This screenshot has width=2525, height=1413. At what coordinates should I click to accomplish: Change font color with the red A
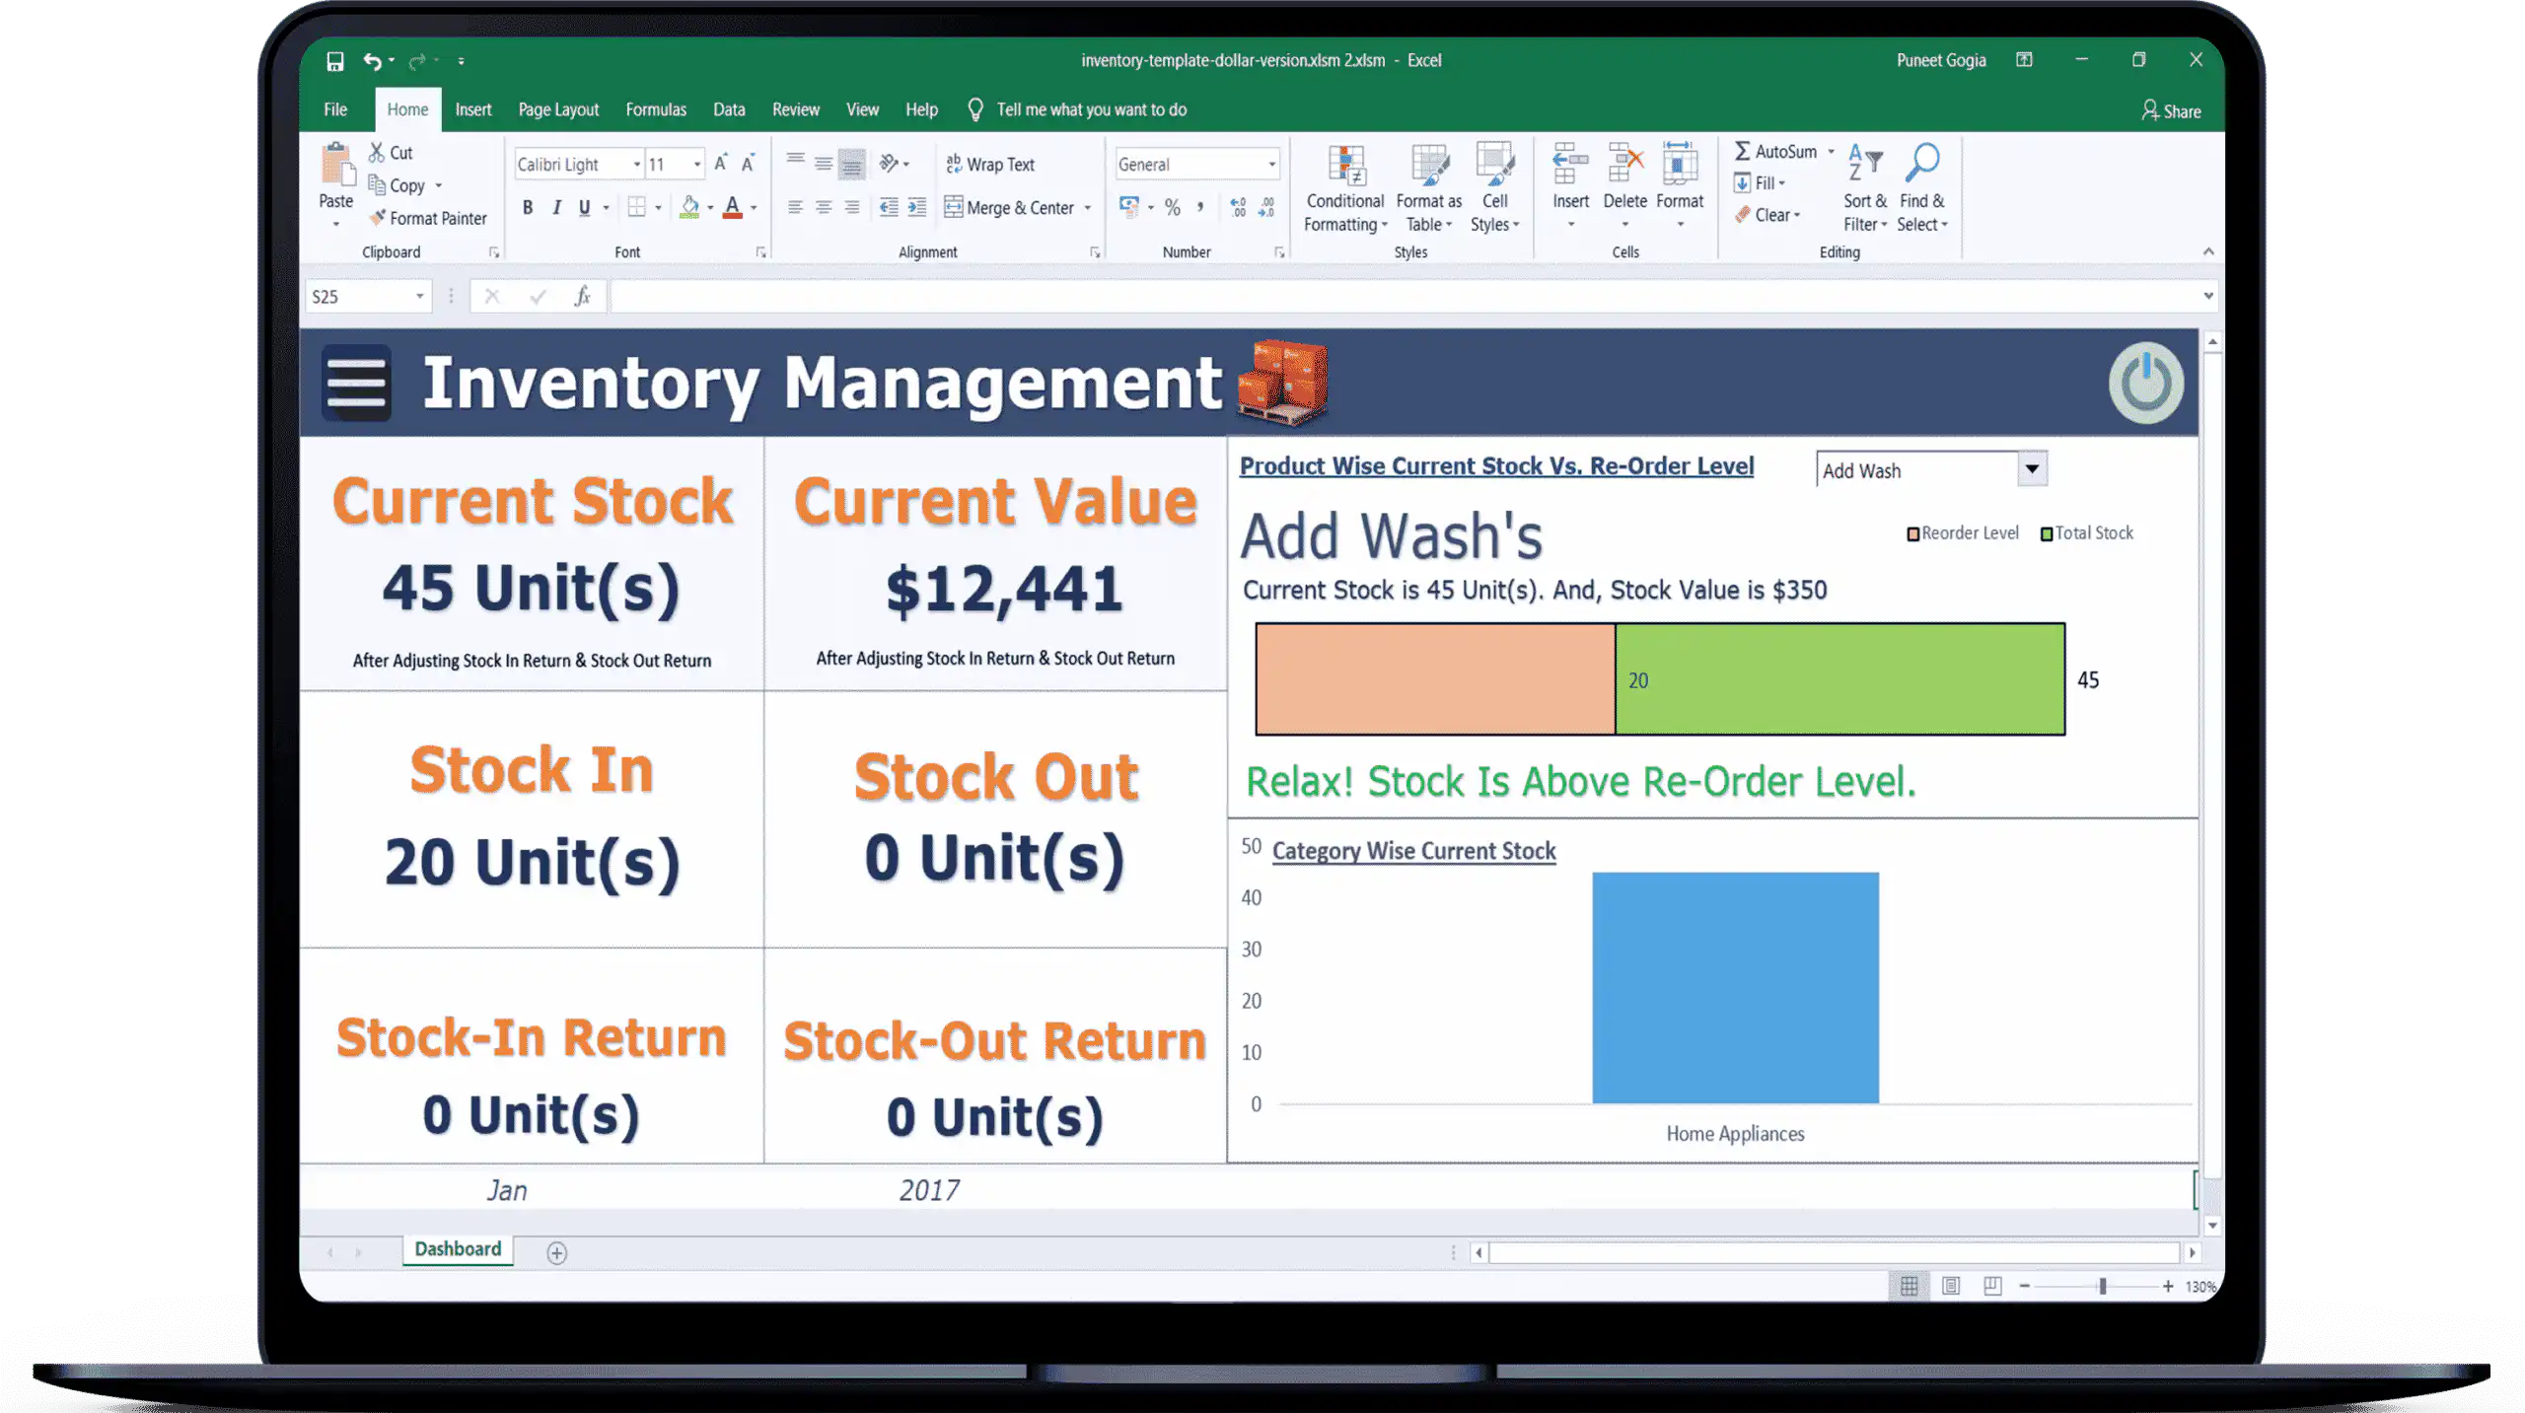tap(732, 207)
